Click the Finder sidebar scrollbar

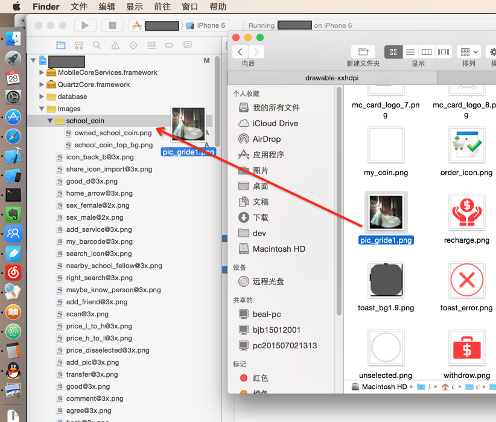click(x=339, y=202)
